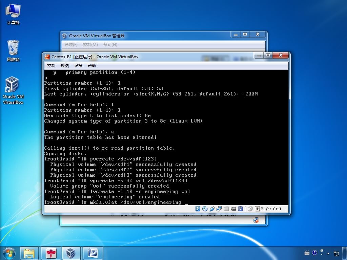Open 帮助(H) menu in VirtualBox manager

tap(110, 44)
